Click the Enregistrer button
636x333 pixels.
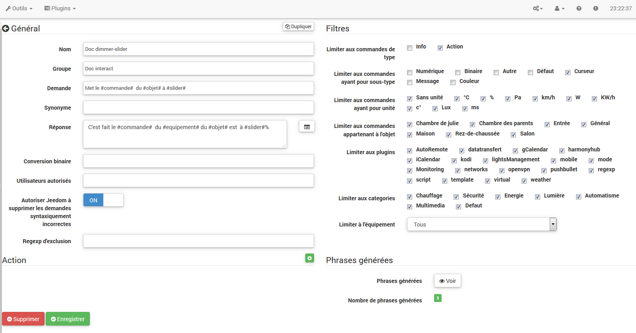[x=68, y=319]
